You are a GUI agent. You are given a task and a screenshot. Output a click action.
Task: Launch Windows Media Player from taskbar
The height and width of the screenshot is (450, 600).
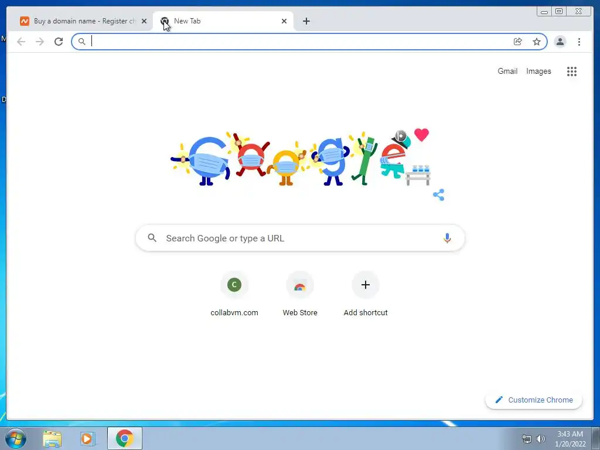coord(87,438)
